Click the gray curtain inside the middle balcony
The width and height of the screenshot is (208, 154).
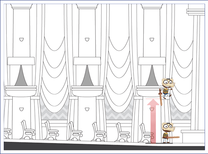(87, 76)
